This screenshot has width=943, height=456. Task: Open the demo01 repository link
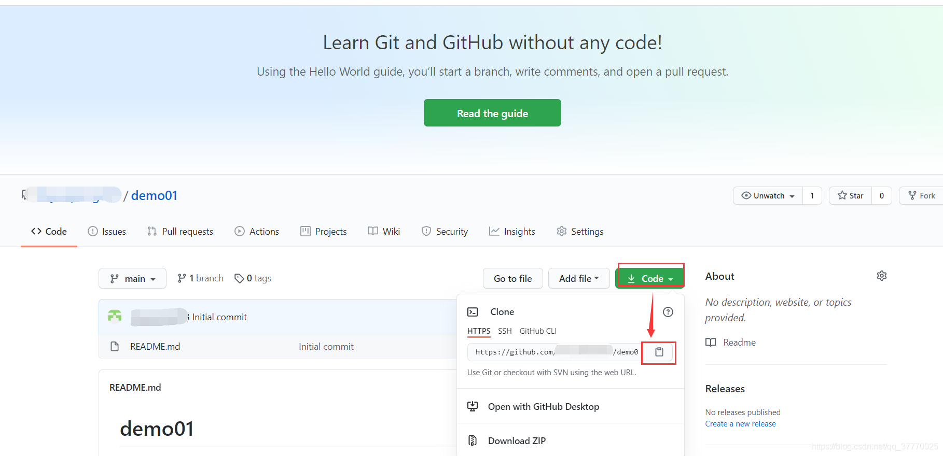coord(154,195)
